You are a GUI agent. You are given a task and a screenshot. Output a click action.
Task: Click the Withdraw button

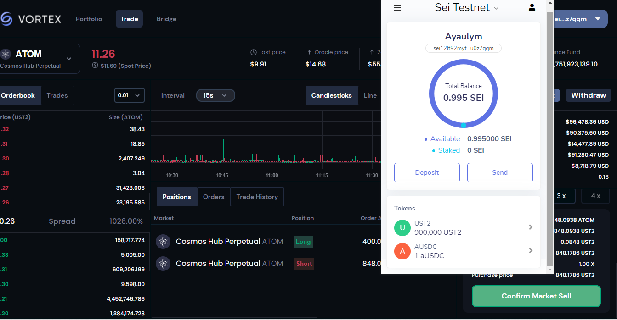click(x=589, y=95)
